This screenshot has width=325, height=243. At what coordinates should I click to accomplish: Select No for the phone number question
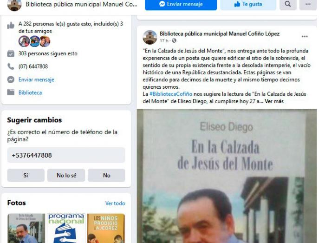coord(106,176)
